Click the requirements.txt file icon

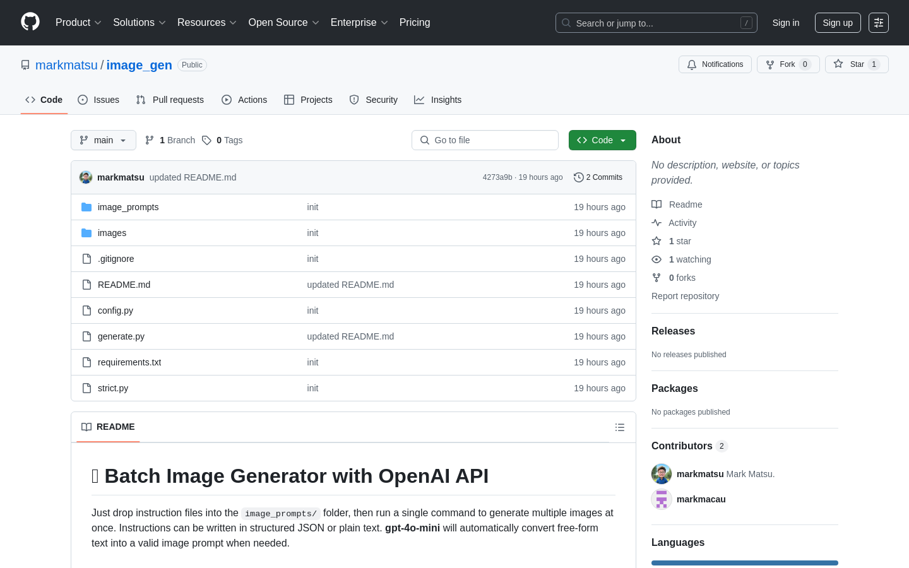(x=86, y=362)
